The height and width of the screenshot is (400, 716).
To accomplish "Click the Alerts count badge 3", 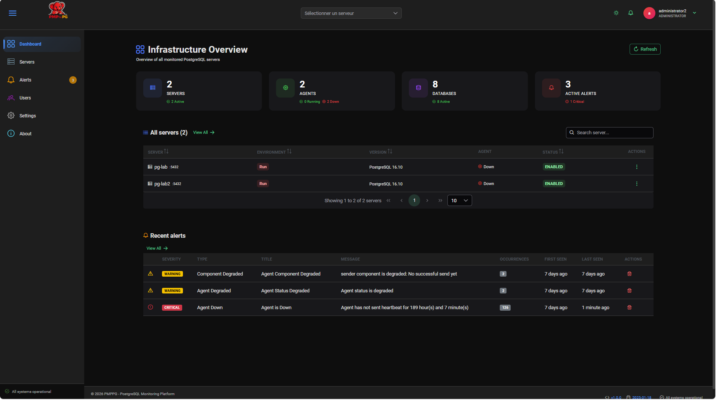I will click(x=73, y=80).
